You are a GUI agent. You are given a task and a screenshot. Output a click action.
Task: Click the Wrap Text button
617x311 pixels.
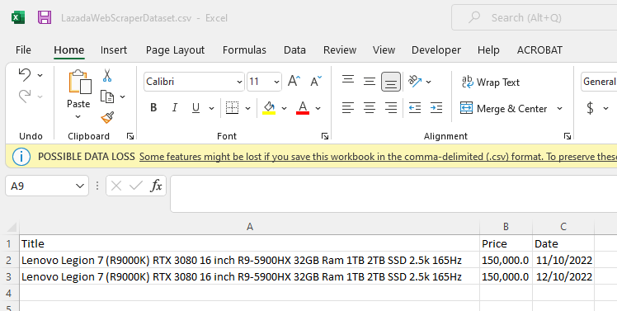(490, 82)
